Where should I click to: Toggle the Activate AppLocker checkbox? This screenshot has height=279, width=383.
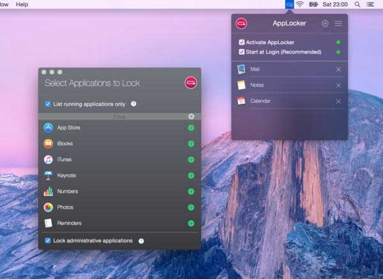pos(241,43)
